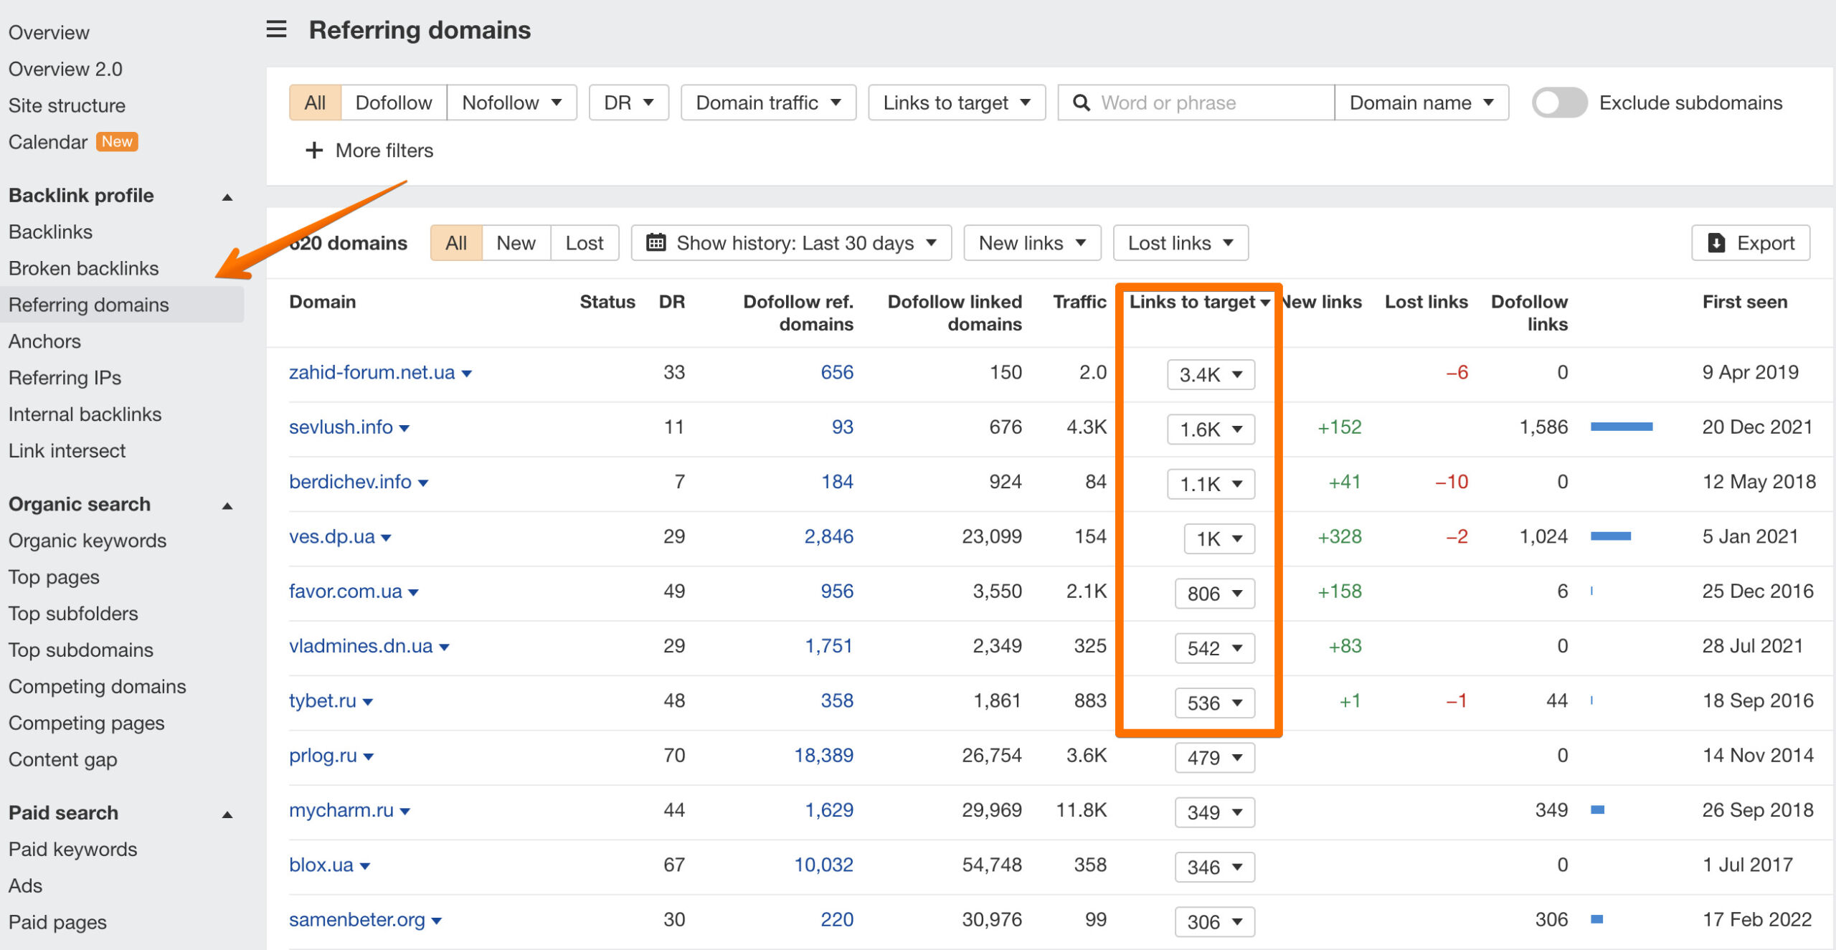
Task: Toggle Exclude subdomains switch
Action: (x=1558, y=103)
